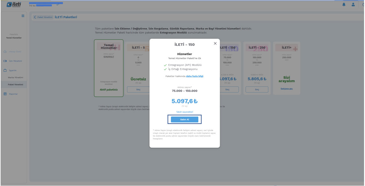Select Marka Yönetimi submenu item
Image resolution: width=365 pixels, height=186 pixels.
pos(16,77)
